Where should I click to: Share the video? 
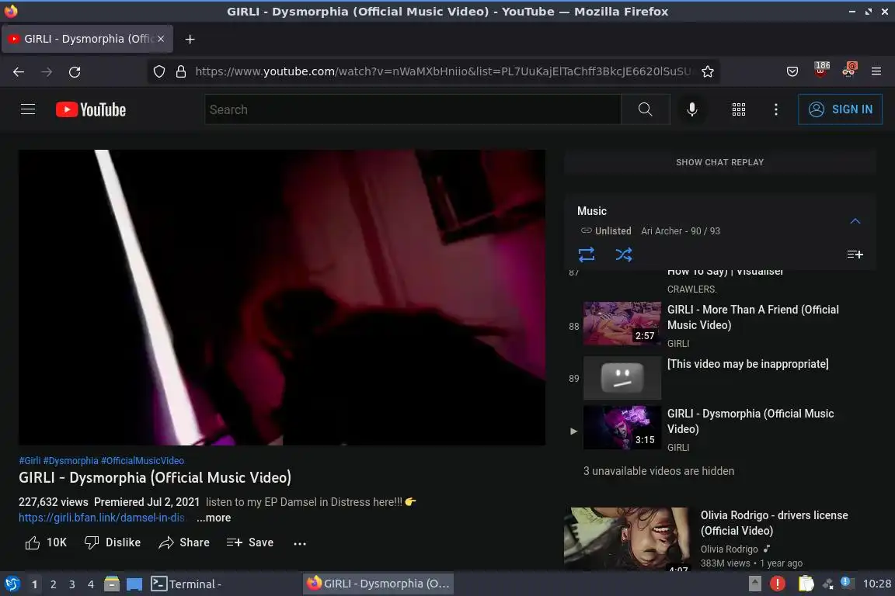(184, 542)
